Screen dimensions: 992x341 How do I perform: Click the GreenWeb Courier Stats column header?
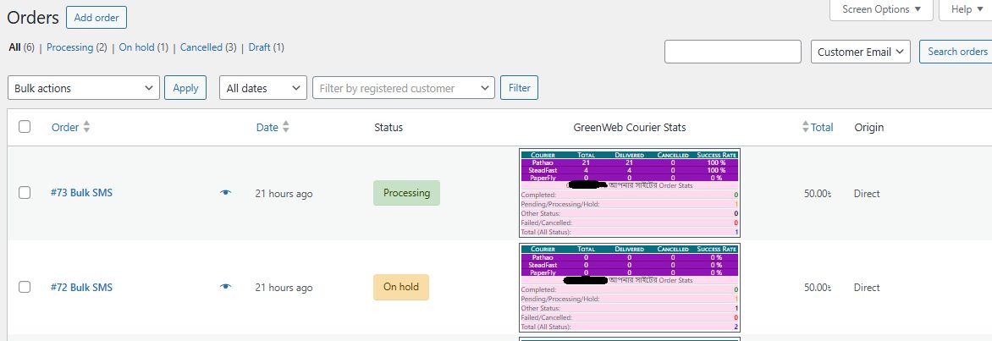pyautogui.click(x=630, y=127)
